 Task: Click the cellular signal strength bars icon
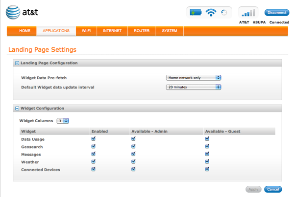[248, 13]
